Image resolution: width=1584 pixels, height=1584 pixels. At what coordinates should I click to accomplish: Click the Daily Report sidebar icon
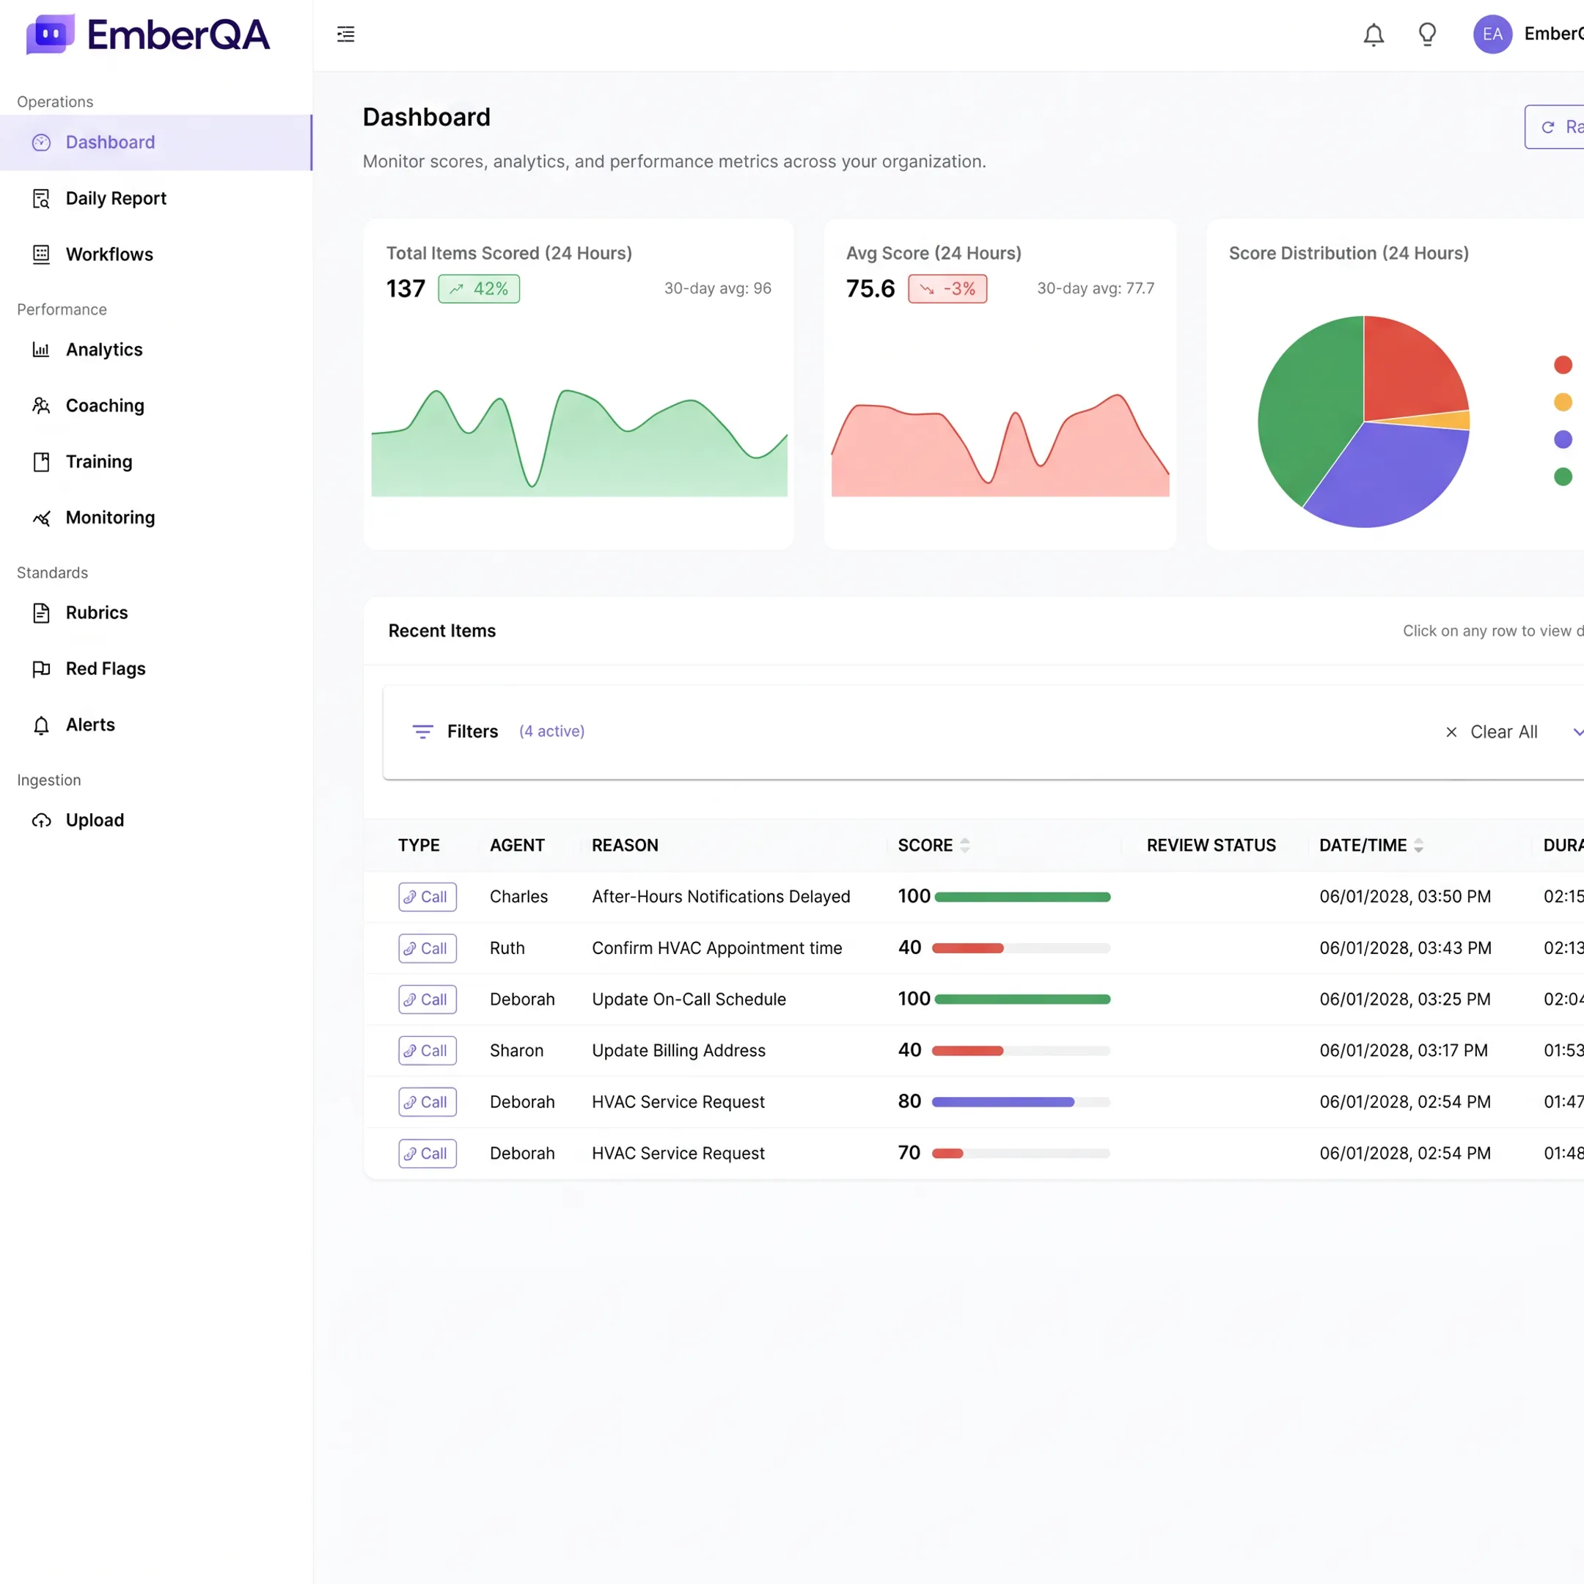(x=41, y=199)
